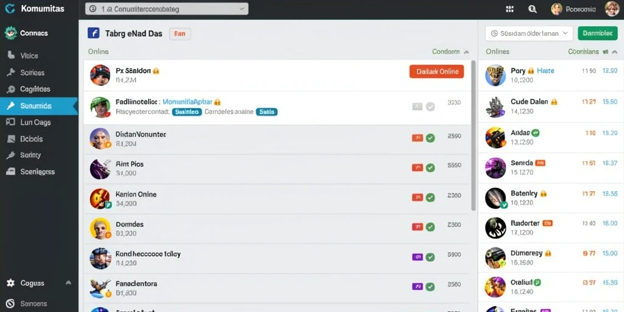Open the Cogues settings gear in sidebar

(11, 283)
